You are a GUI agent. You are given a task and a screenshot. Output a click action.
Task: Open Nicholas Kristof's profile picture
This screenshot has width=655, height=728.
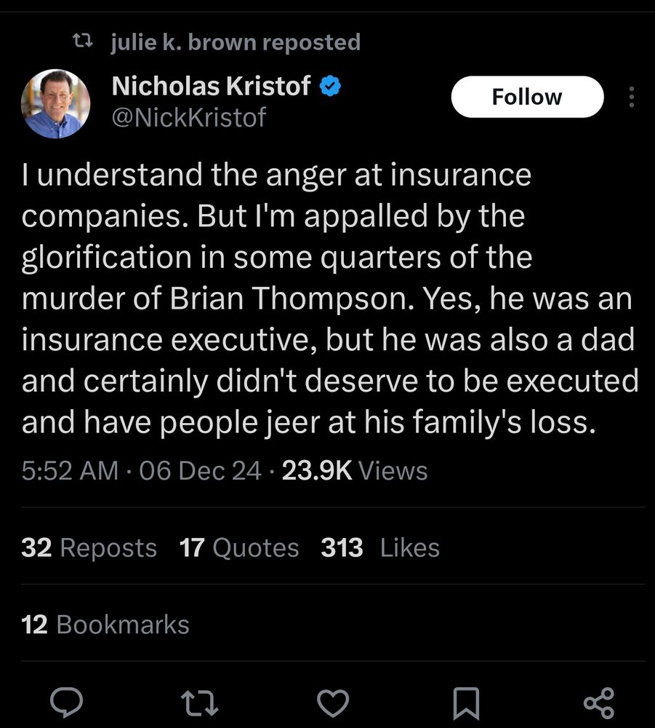click(x=56, y=104)
